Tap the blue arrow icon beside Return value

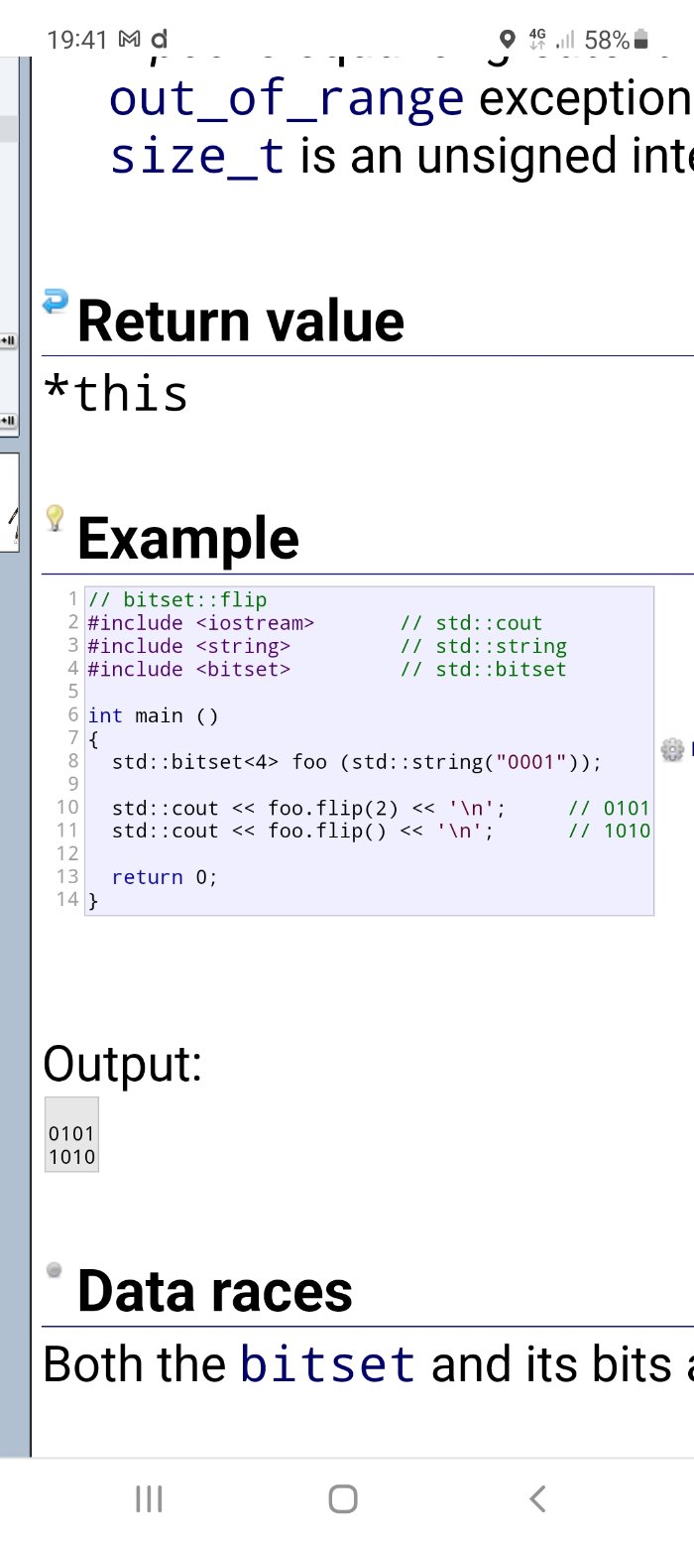click(56, 301)
